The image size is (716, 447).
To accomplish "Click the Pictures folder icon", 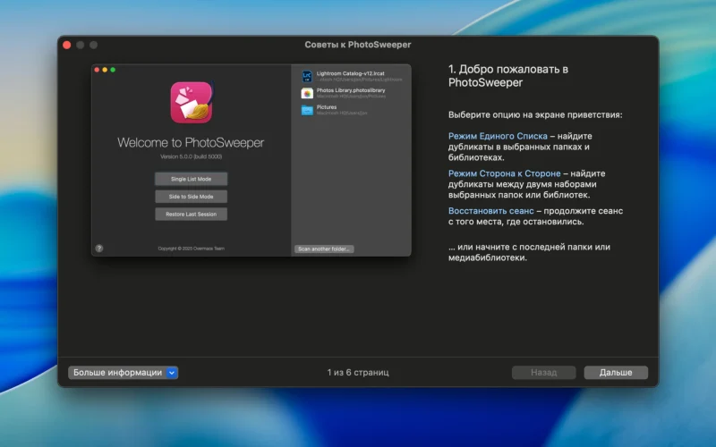I will pyautogui.click(x=307, y=110).
